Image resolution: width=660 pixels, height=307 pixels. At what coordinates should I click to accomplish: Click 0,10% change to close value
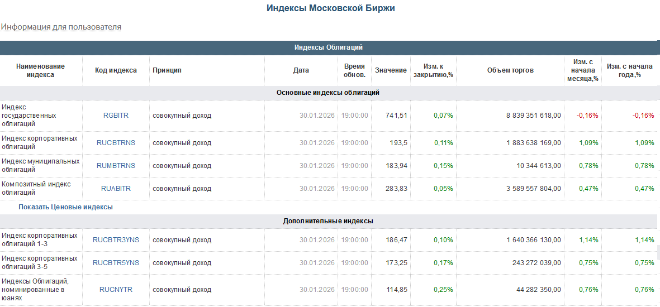tap(444, 239)
